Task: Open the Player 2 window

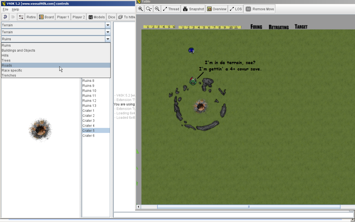Action: click(79, 17)
